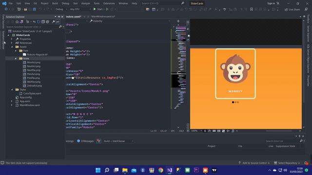Click Show All Files in Solution Explorer

click(x=48, y=22)
